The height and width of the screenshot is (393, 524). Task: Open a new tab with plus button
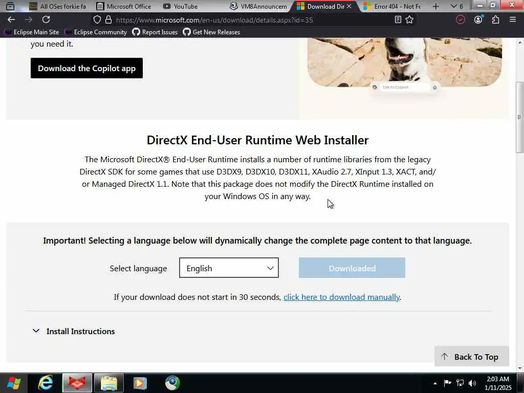click(435, 6)
